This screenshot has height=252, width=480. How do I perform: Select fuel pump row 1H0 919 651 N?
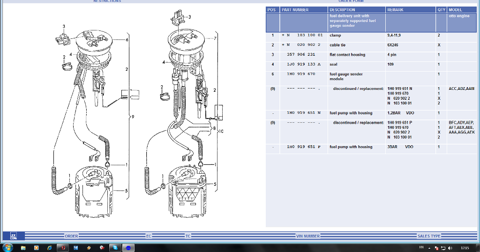(304, 113)
